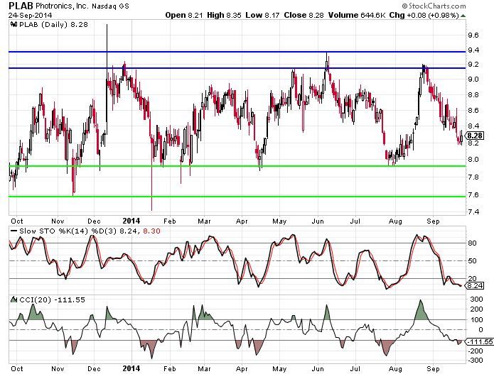This screenshot has width=494, height=374.
Task: Click the Apr label under price chart
Action: [x=242, y=221]
